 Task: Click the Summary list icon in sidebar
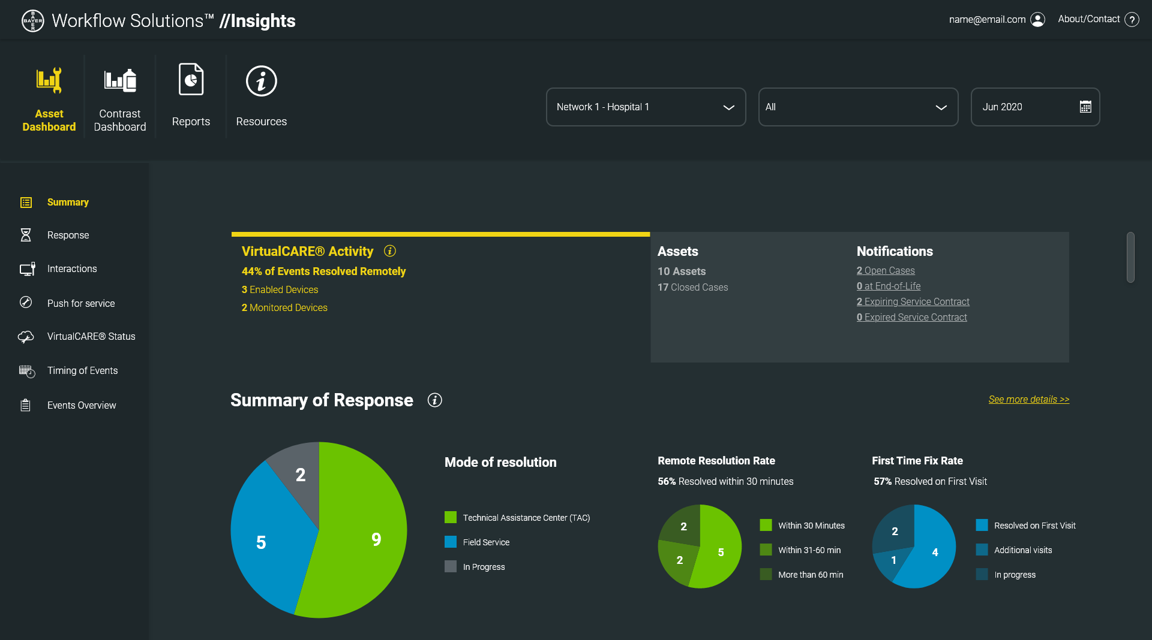click(26, 203)
